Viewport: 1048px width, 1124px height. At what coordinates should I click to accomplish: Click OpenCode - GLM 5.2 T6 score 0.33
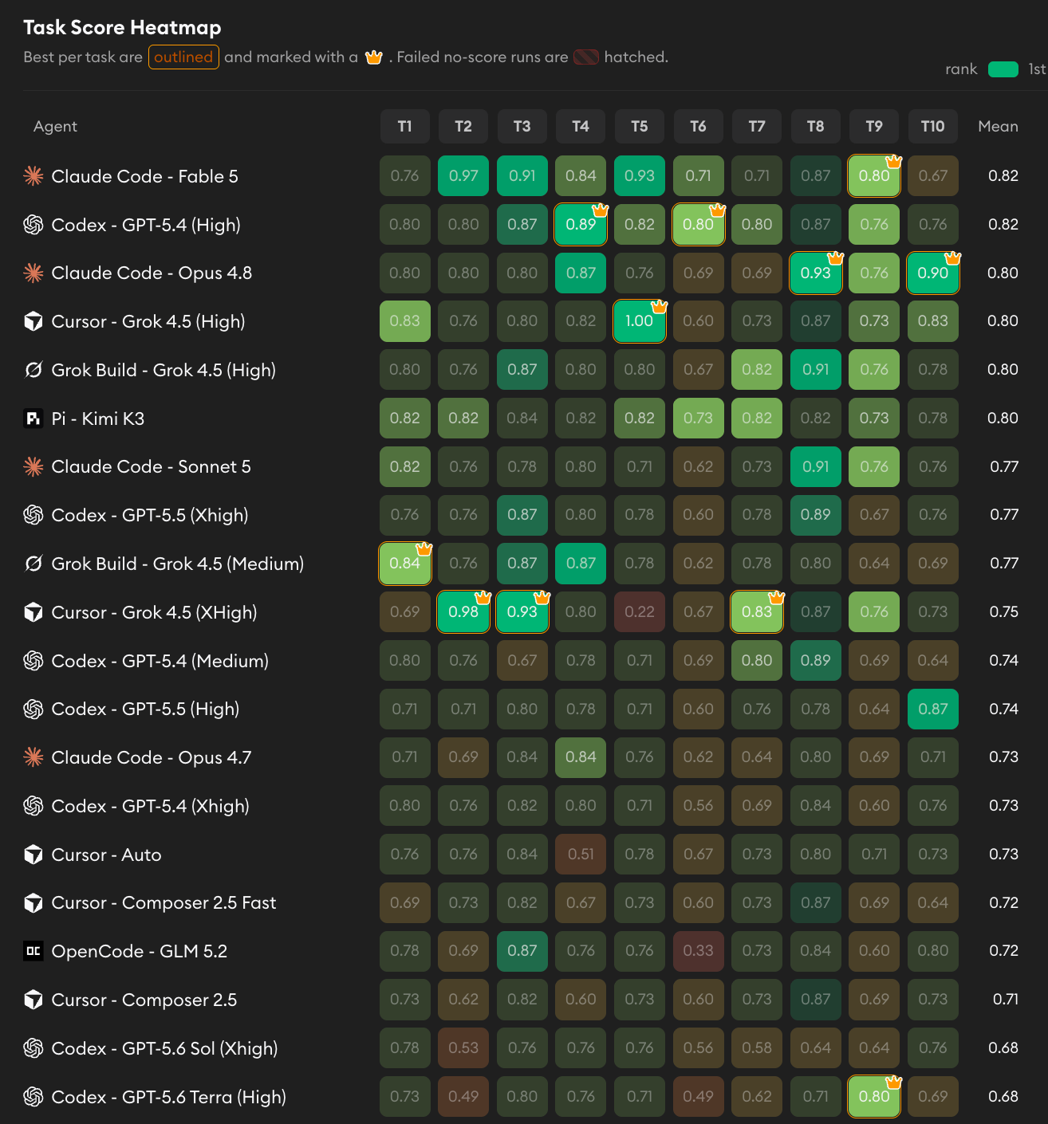tap(698, 950)
